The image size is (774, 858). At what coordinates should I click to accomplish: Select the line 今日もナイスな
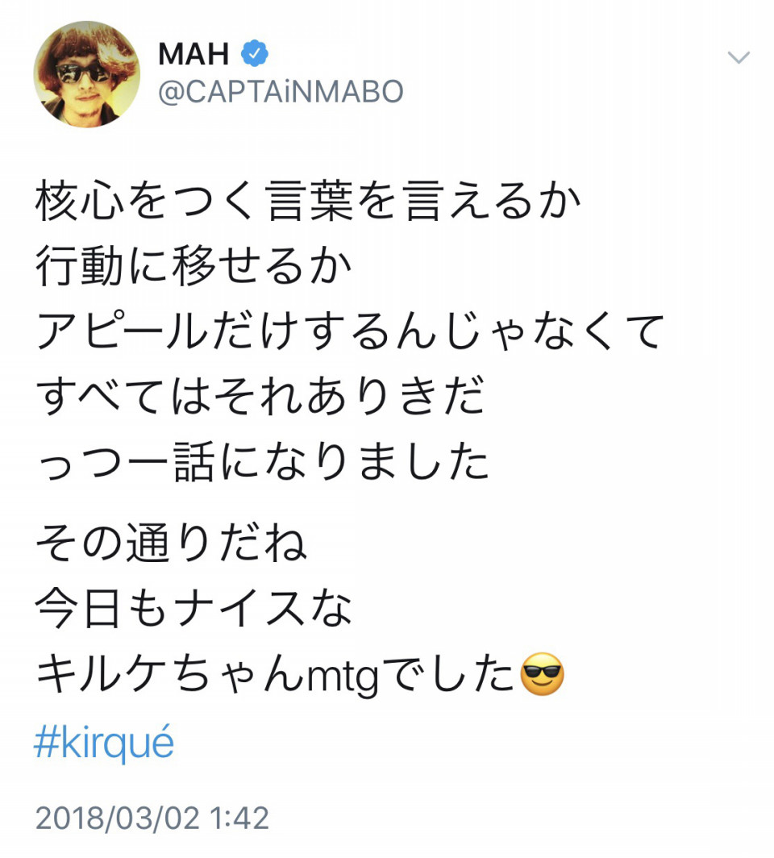(193, 608)
